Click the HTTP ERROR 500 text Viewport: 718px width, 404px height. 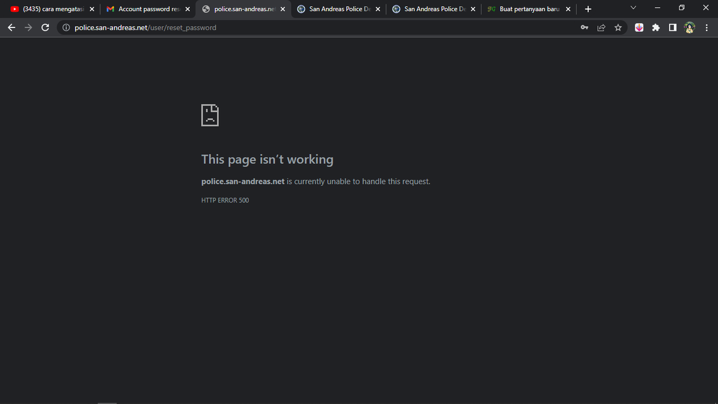pyautogui.click(x=225, y=200)
